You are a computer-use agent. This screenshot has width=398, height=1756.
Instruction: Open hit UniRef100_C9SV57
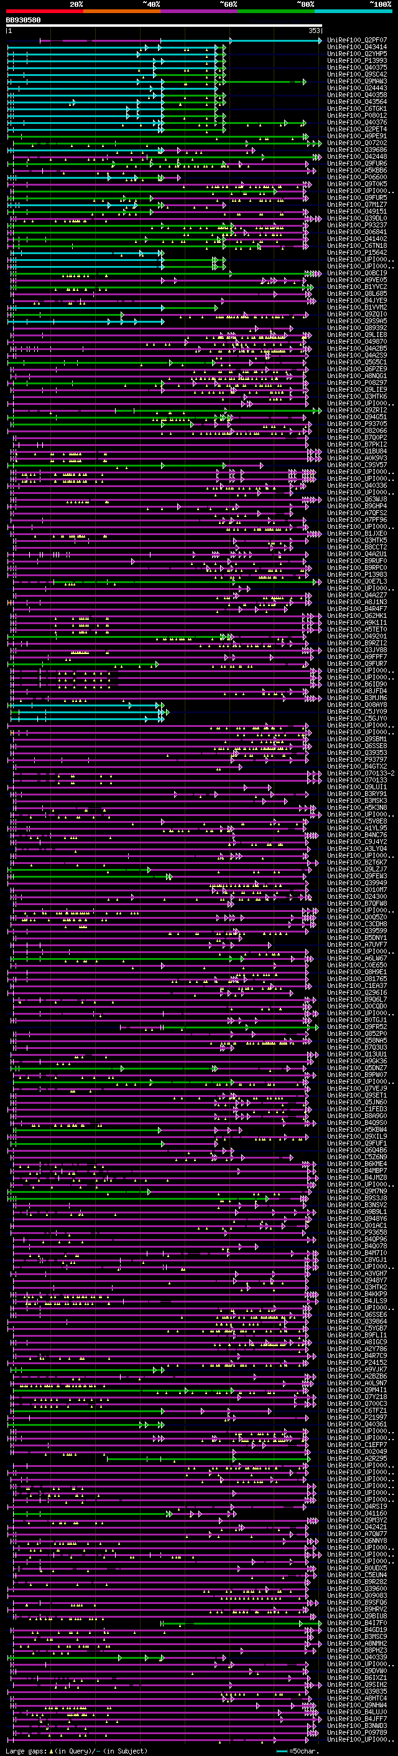356,465
